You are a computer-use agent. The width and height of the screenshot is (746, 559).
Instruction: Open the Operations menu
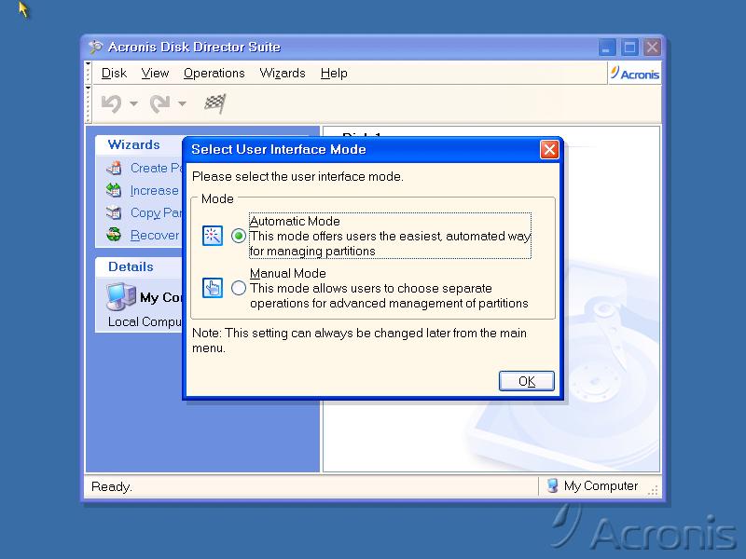214,74
